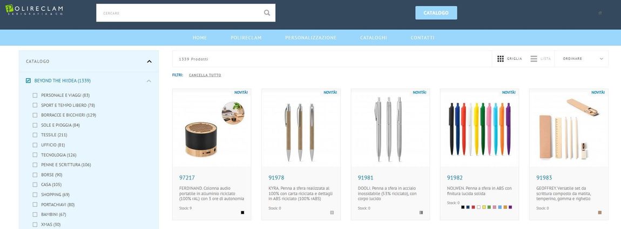The image size is (621, 229).
Task: Collapse Beyond The Hi!dea category chevron
Action: click(149, 81)
